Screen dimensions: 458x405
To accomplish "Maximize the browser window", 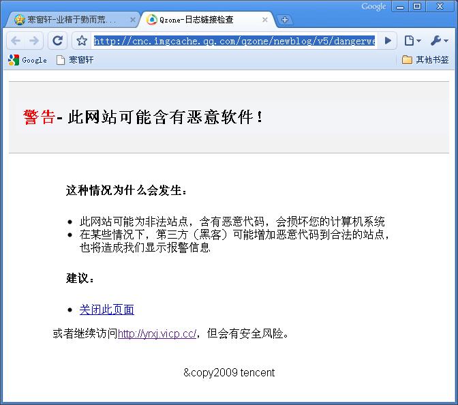I will 417,6.
